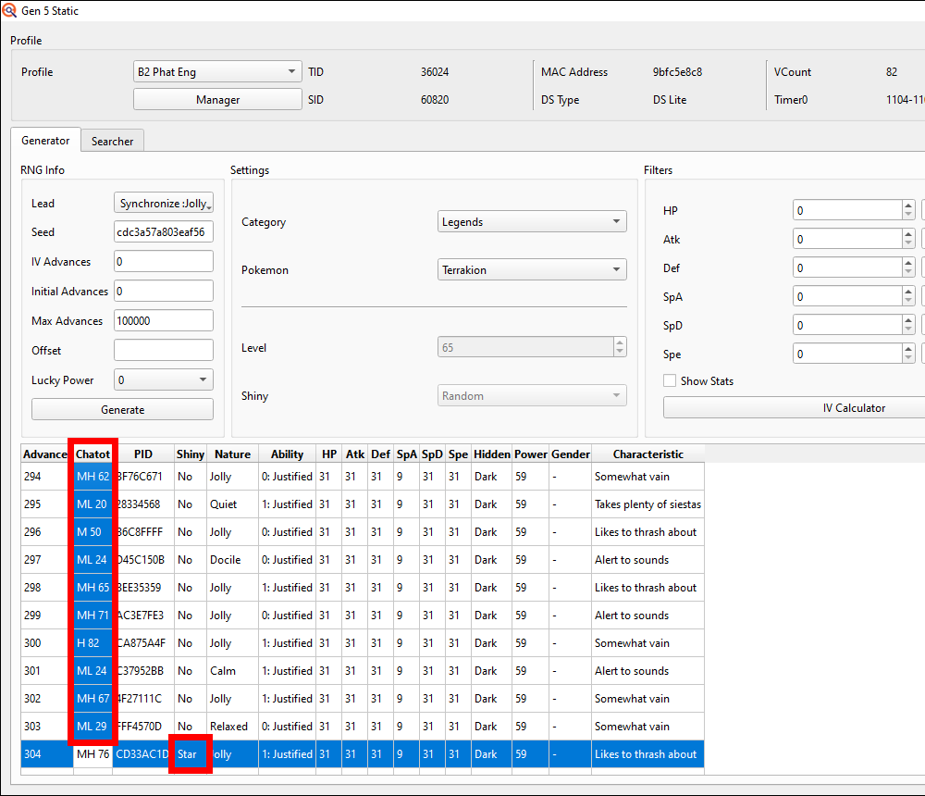This screenshot has width=925, height=796.
Task: Toggle the Show Stats checkbox
Action: tap(670, 381)
